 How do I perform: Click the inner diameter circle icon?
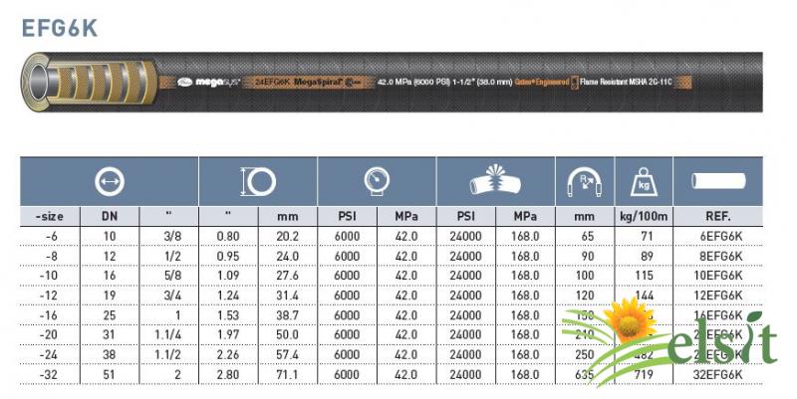[x=110, y=182]
